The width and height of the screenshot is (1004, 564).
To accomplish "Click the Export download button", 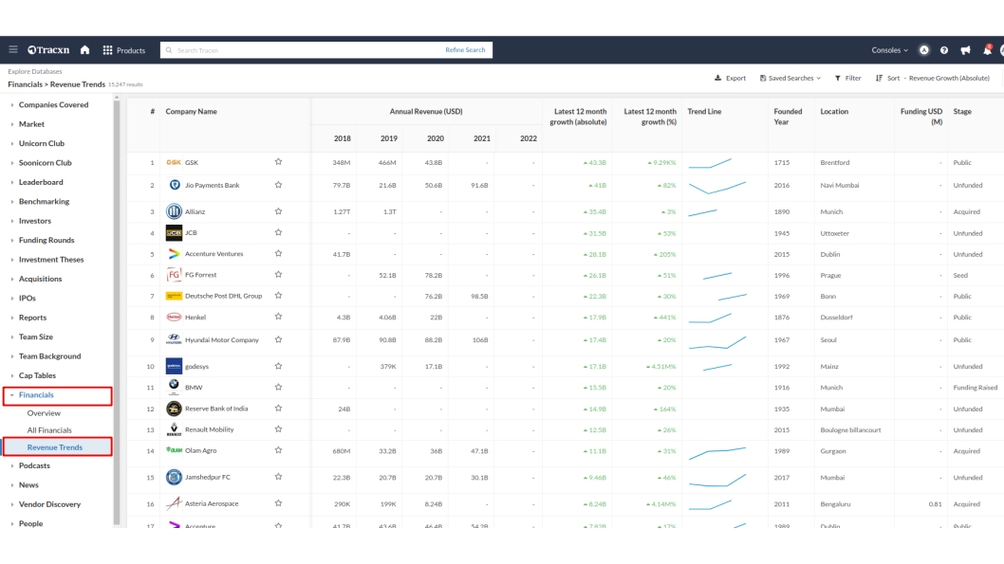I will 730,78.
